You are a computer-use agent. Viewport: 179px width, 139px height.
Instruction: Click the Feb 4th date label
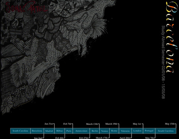[x=59, y=138]
